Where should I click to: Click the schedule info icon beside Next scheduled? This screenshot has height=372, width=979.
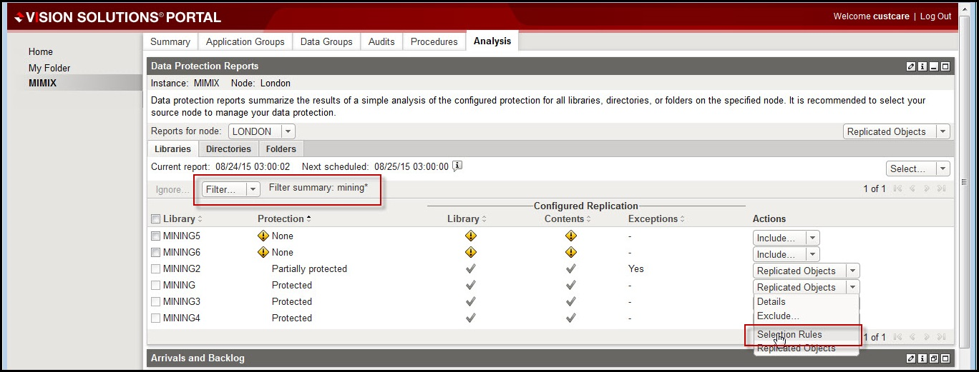tap(457, 166)
